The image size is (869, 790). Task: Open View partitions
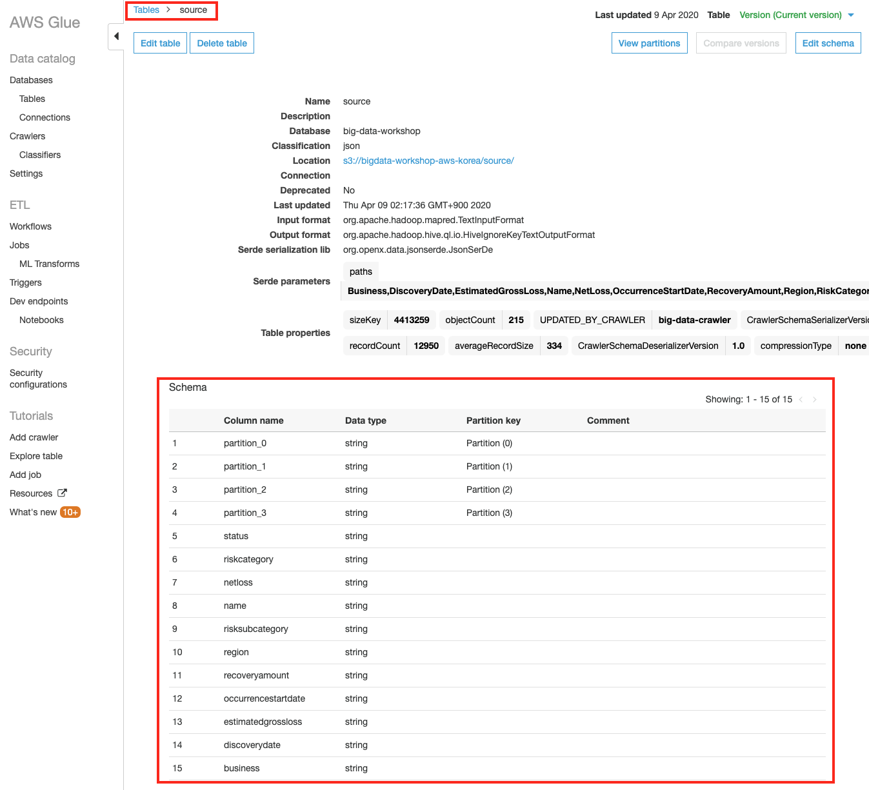[649, 43]
